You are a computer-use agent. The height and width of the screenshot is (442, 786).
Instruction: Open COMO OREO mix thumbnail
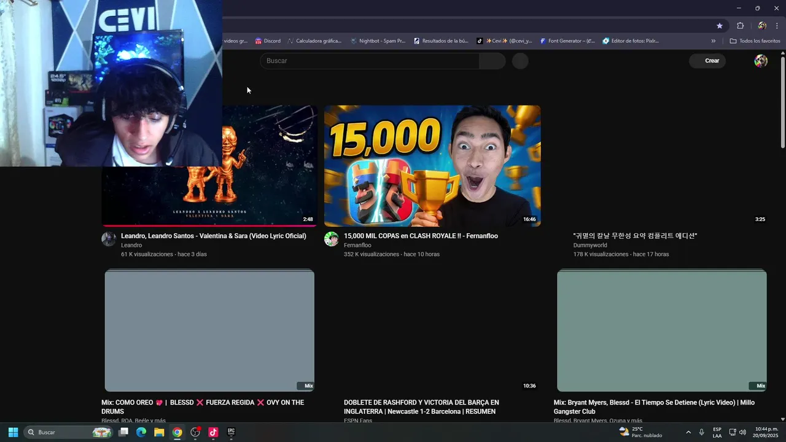click(209, 330)
